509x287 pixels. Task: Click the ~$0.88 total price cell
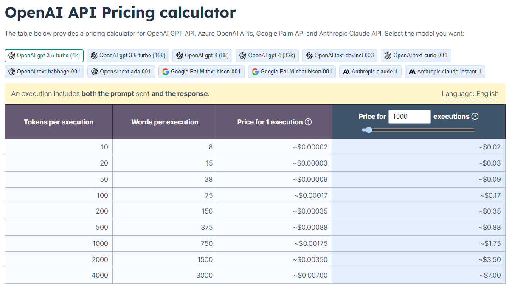point(419,227)
